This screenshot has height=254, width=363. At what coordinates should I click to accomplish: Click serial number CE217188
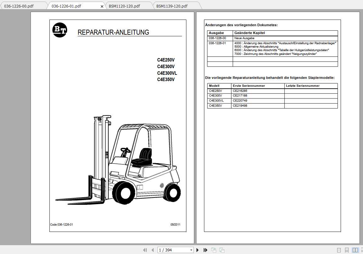(240, 96)
